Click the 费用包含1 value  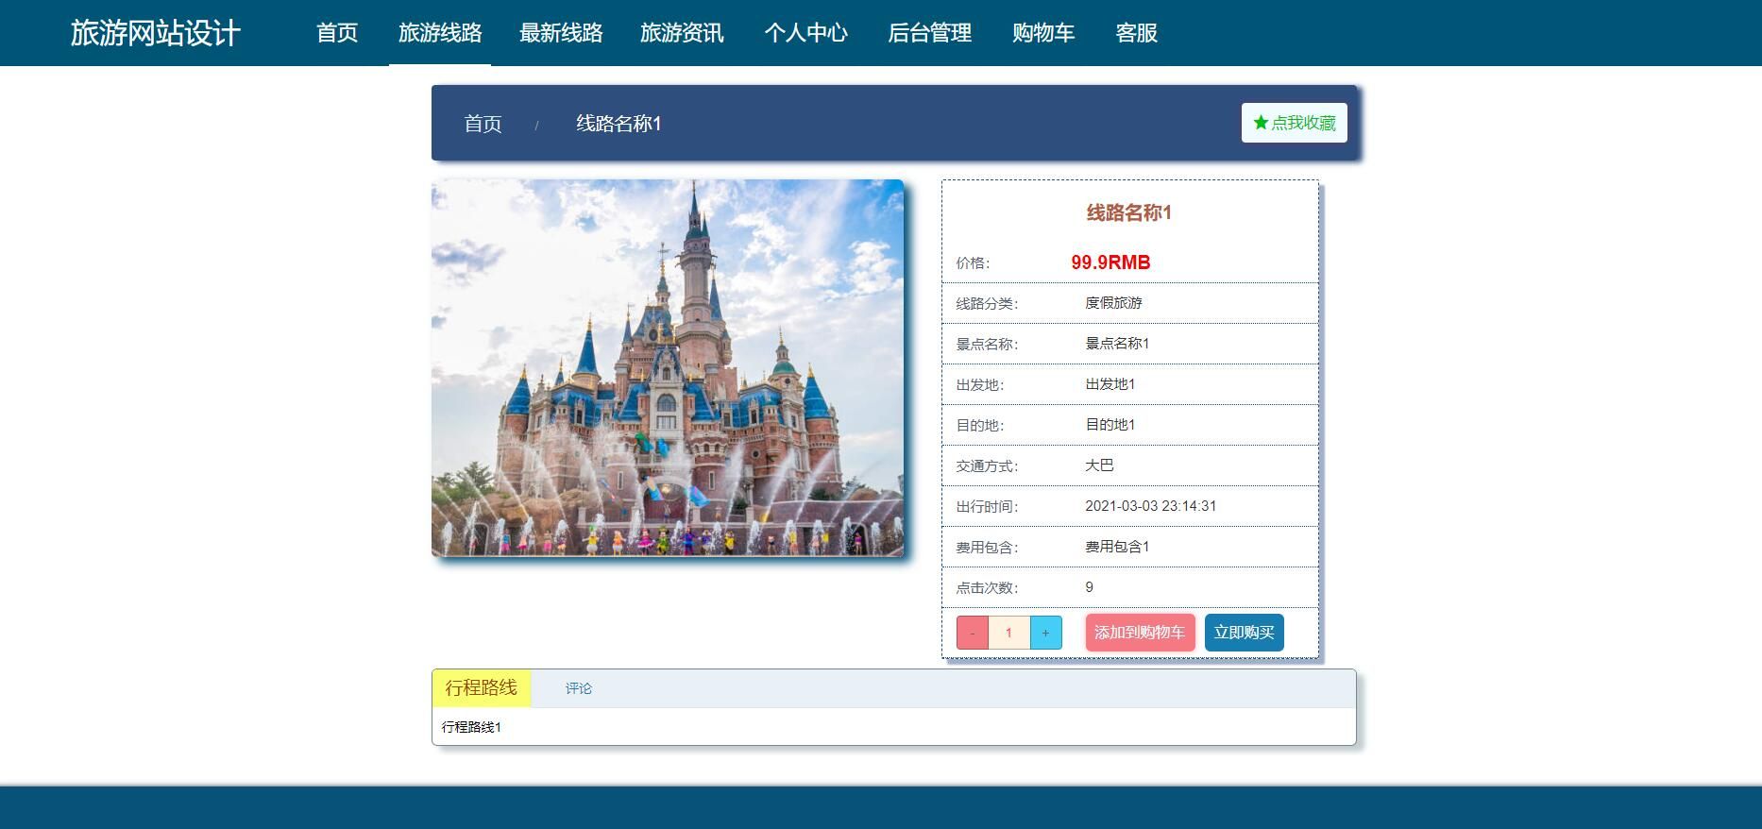click(x=1117, y=547)
